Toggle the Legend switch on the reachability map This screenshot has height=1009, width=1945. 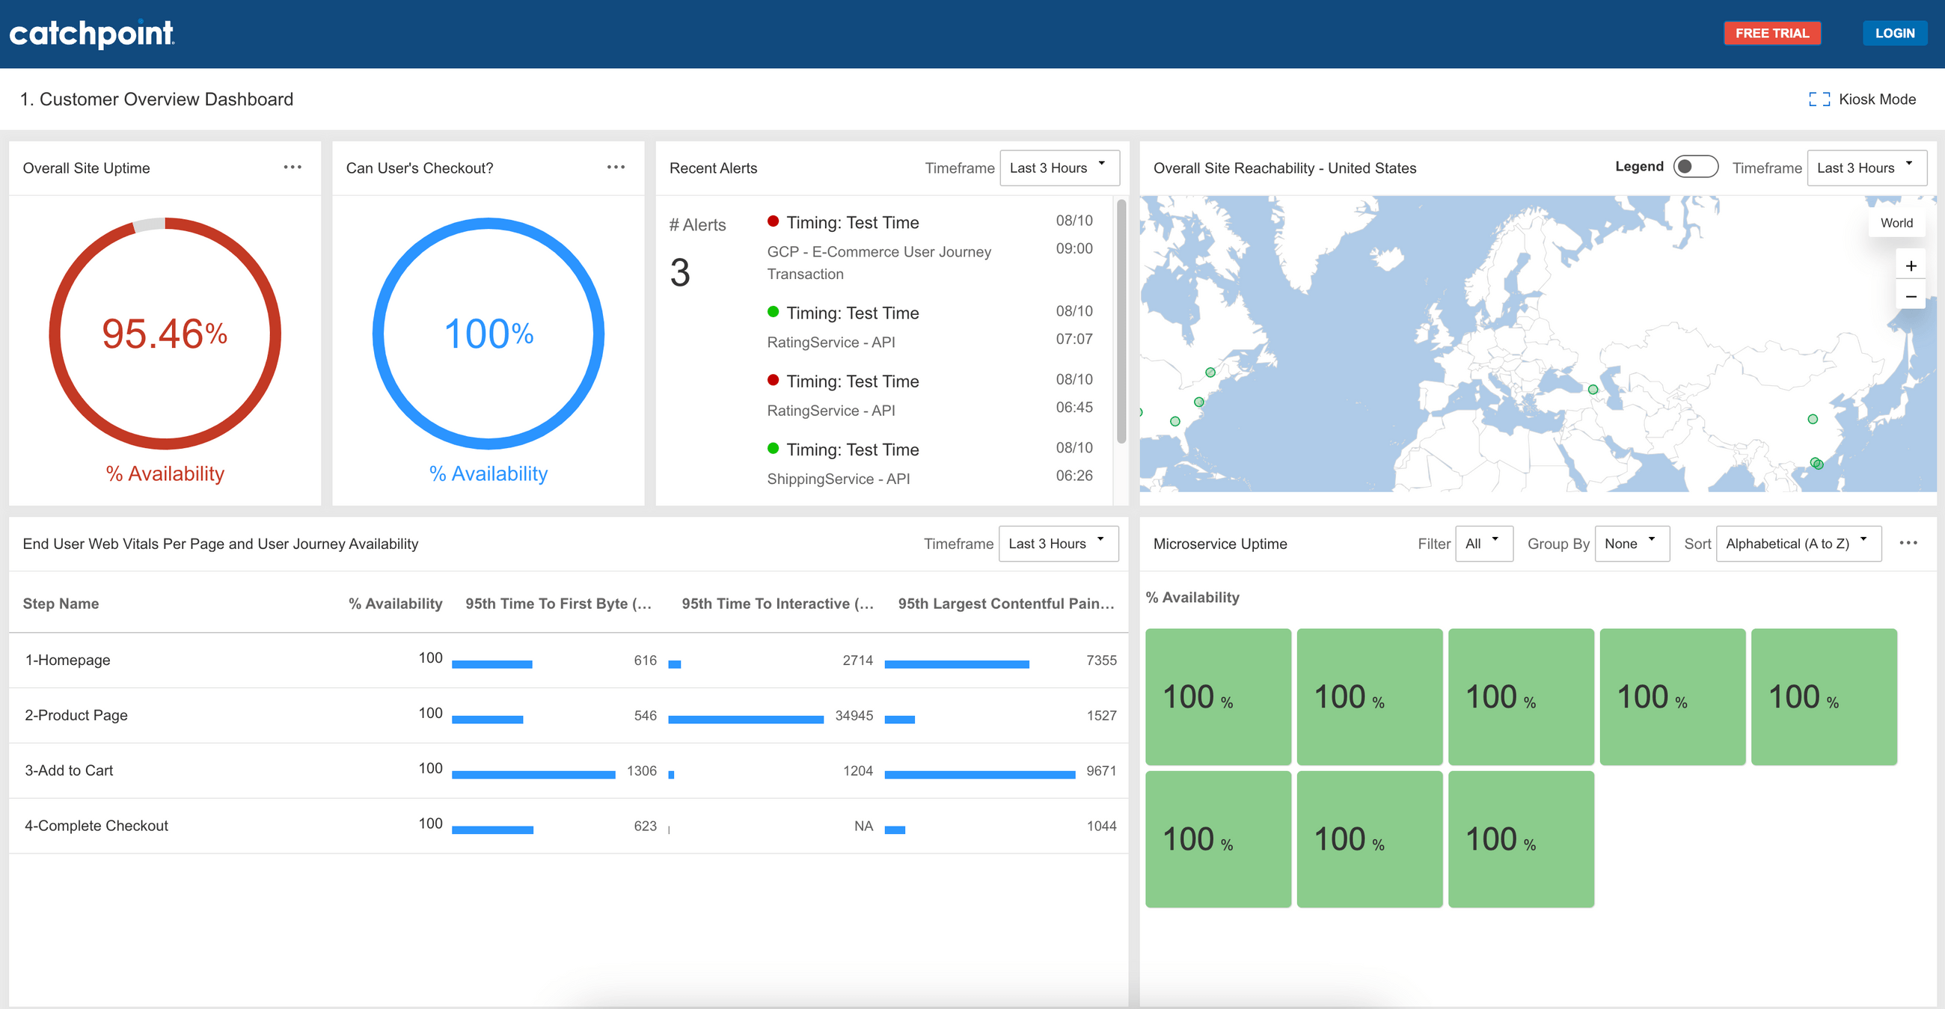pyautogui.click(x=1695, y=167)
